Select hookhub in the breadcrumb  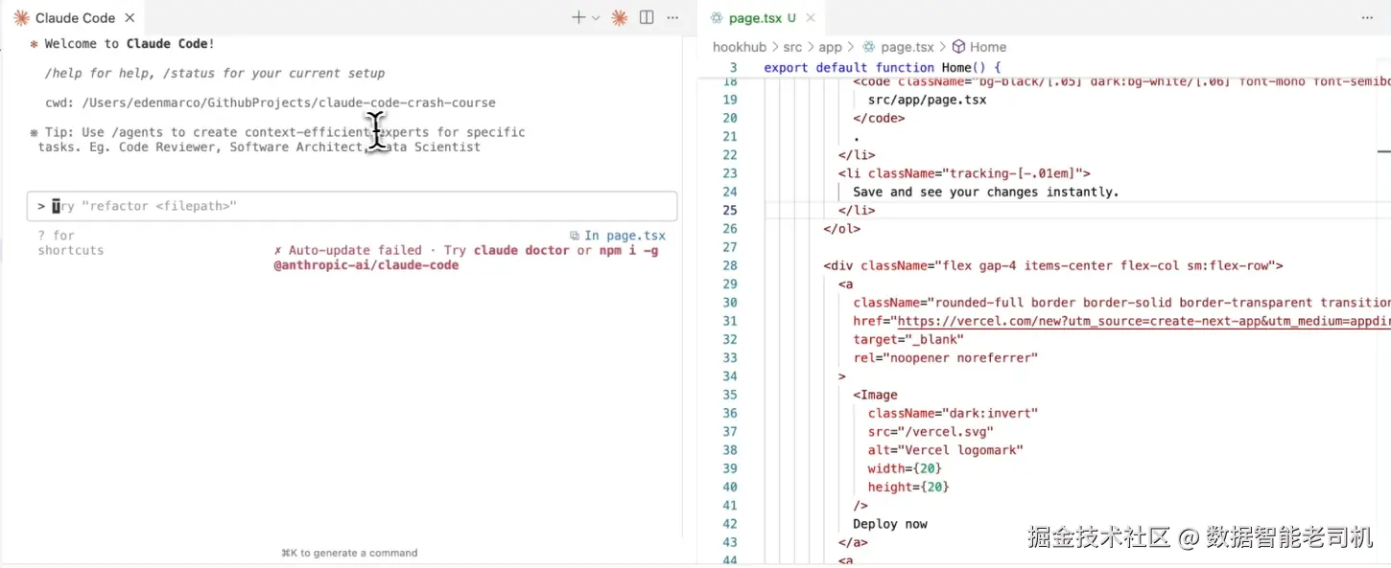tap(740, 47)
